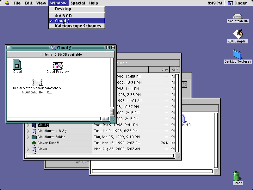This screenshot has width=253, height=190.
Task: Select the Cloud Preview icon
Action: pos(58,66)
